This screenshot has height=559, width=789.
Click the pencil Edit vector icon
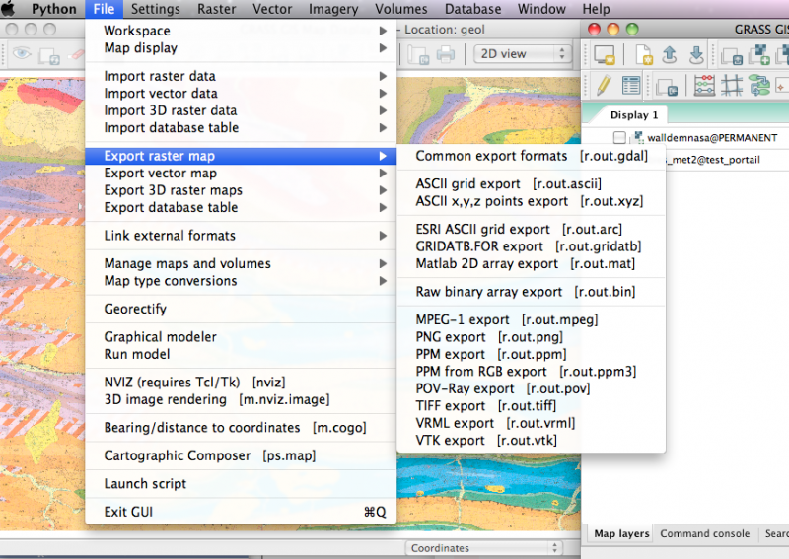click(604, 86)
